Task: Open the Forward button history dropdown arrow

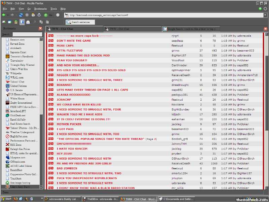Action: (x=16, y=15)
